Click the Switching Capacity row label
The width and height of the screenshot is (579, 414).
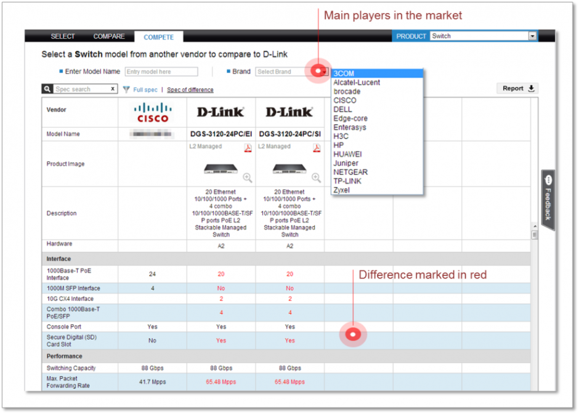pyautogui.click(x=71, y=368)
